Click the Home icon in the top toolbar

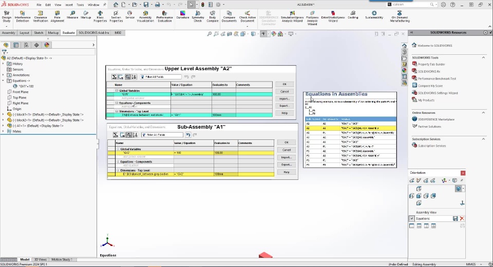116,5
